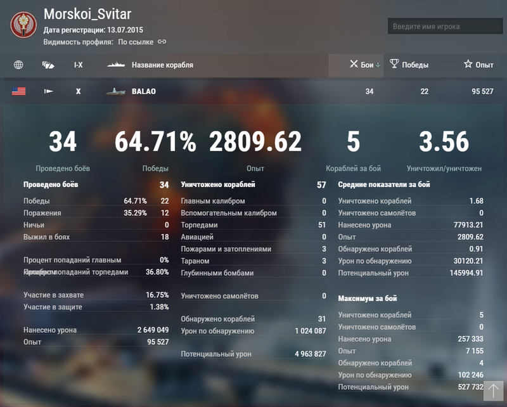Viewport: 507px width, 407px height.
Task: Click the trophy icon beside Победы
Action: click(394, 64)
